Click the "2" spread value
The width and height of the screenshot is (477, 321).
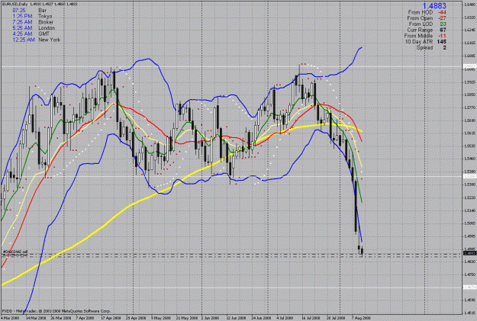(444, 48)
